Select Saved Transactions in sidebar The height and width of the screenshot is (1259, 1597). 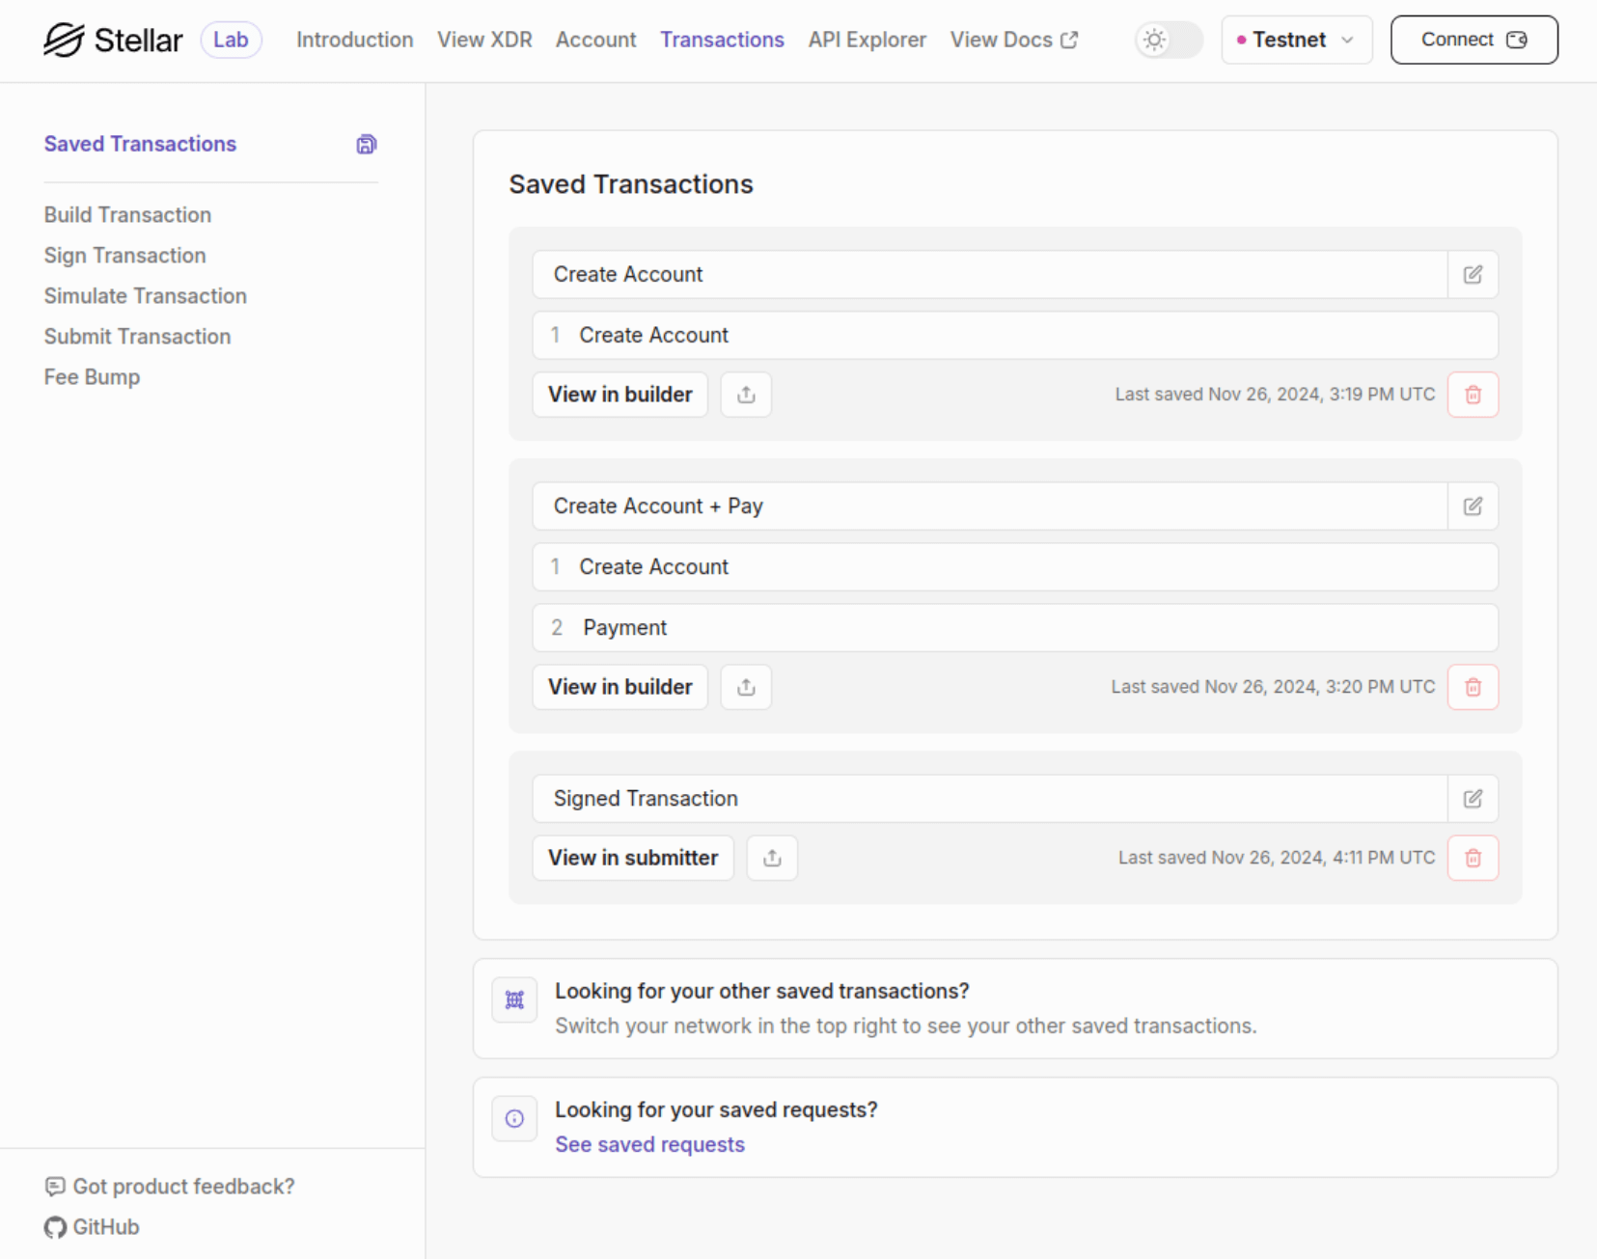coord(140,144)
